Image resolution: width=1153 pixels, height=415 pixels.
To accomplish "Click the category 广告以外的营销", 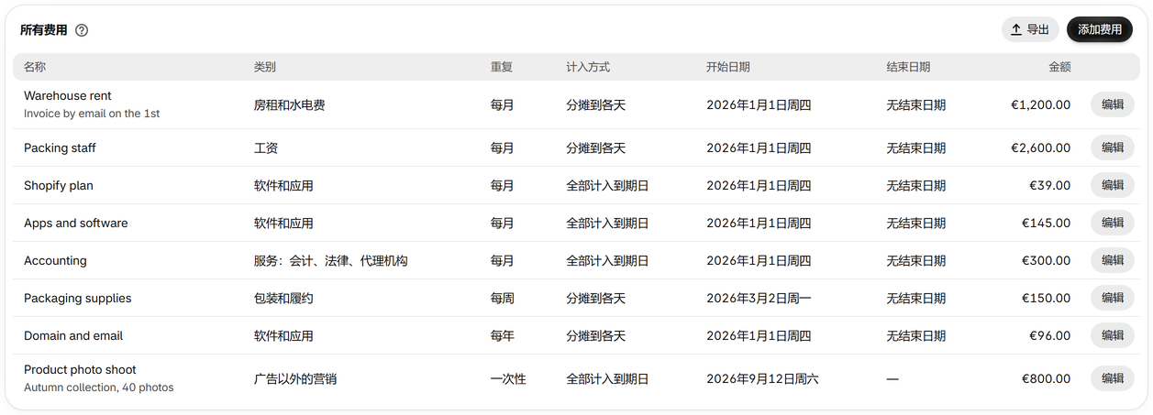I will click(x=295, y=378).
